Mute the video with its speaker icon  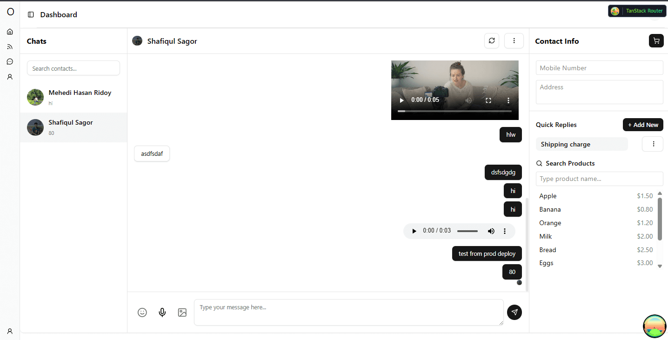coord(469,100)
